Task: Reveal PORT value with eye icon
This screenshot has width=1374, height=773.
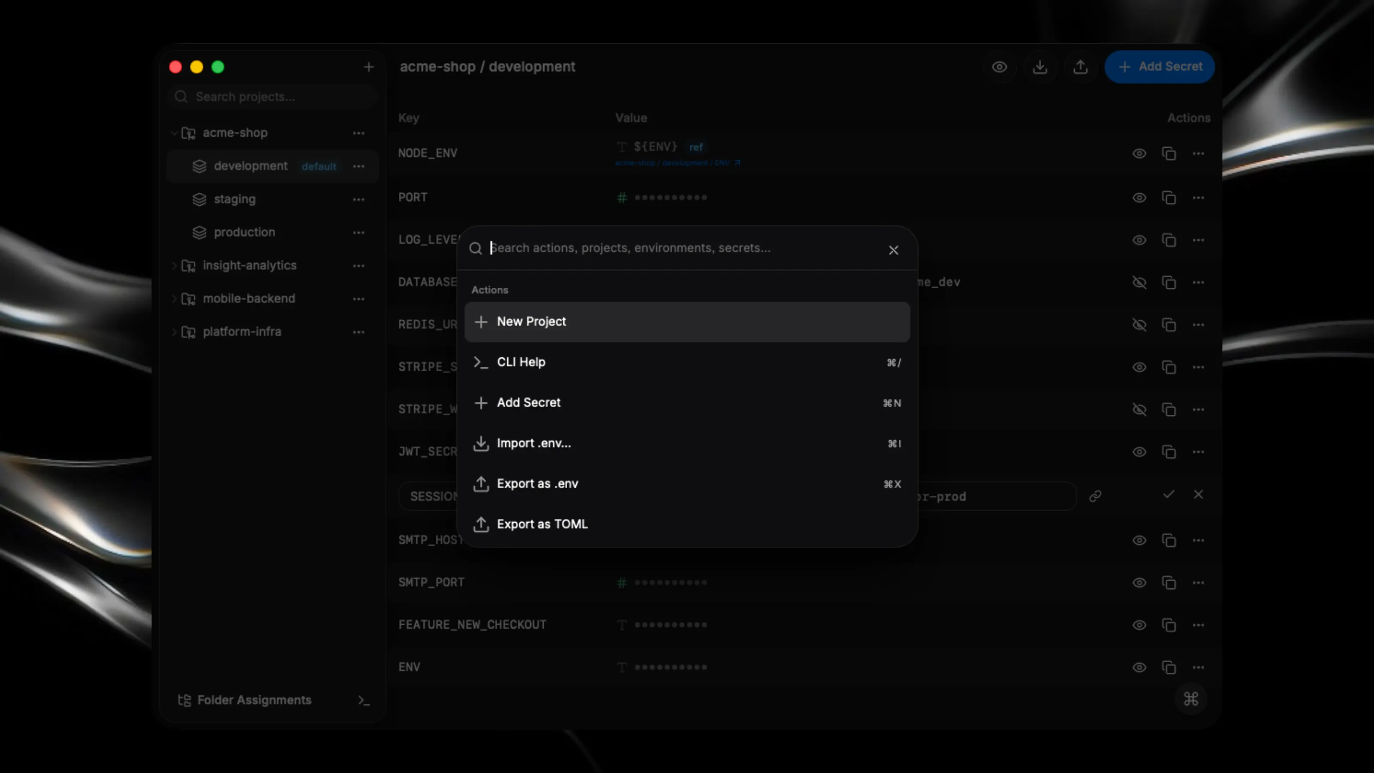Action: [x=1139, y=198]
